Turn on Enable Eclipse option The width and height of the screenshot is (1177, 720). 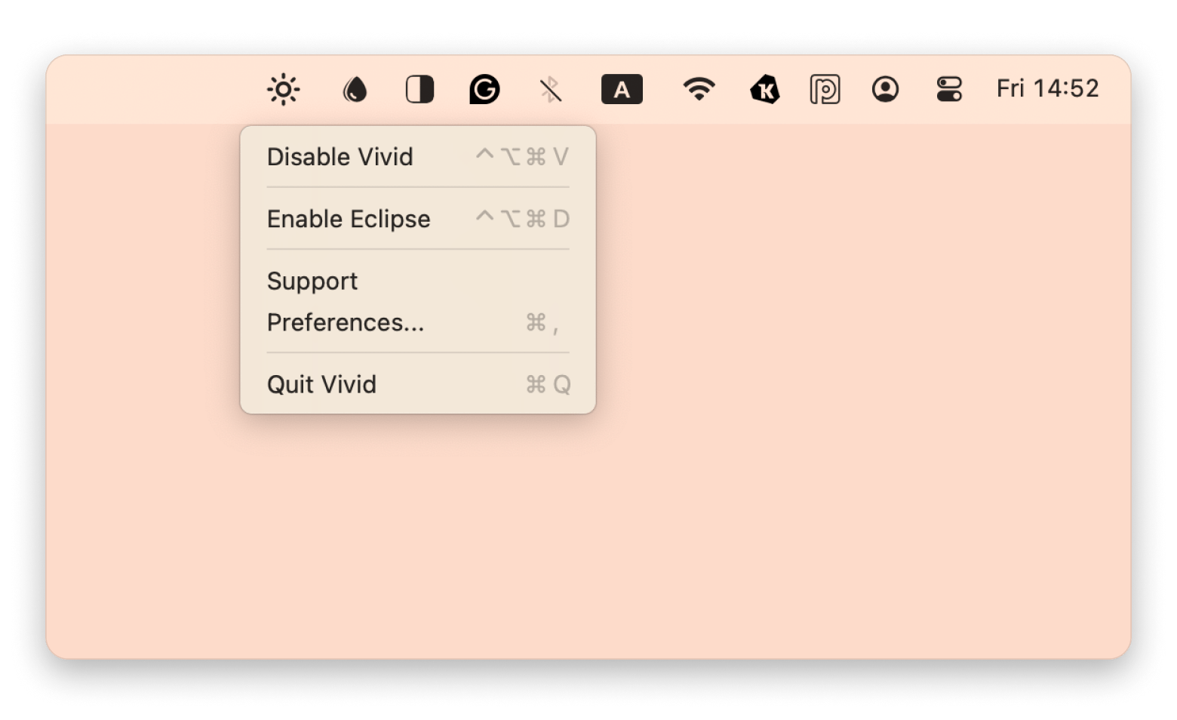coord(349,219)
